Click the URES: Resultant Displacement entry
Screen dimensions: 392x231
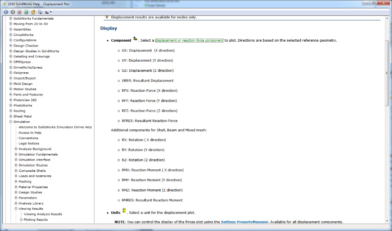click(147, 80)
